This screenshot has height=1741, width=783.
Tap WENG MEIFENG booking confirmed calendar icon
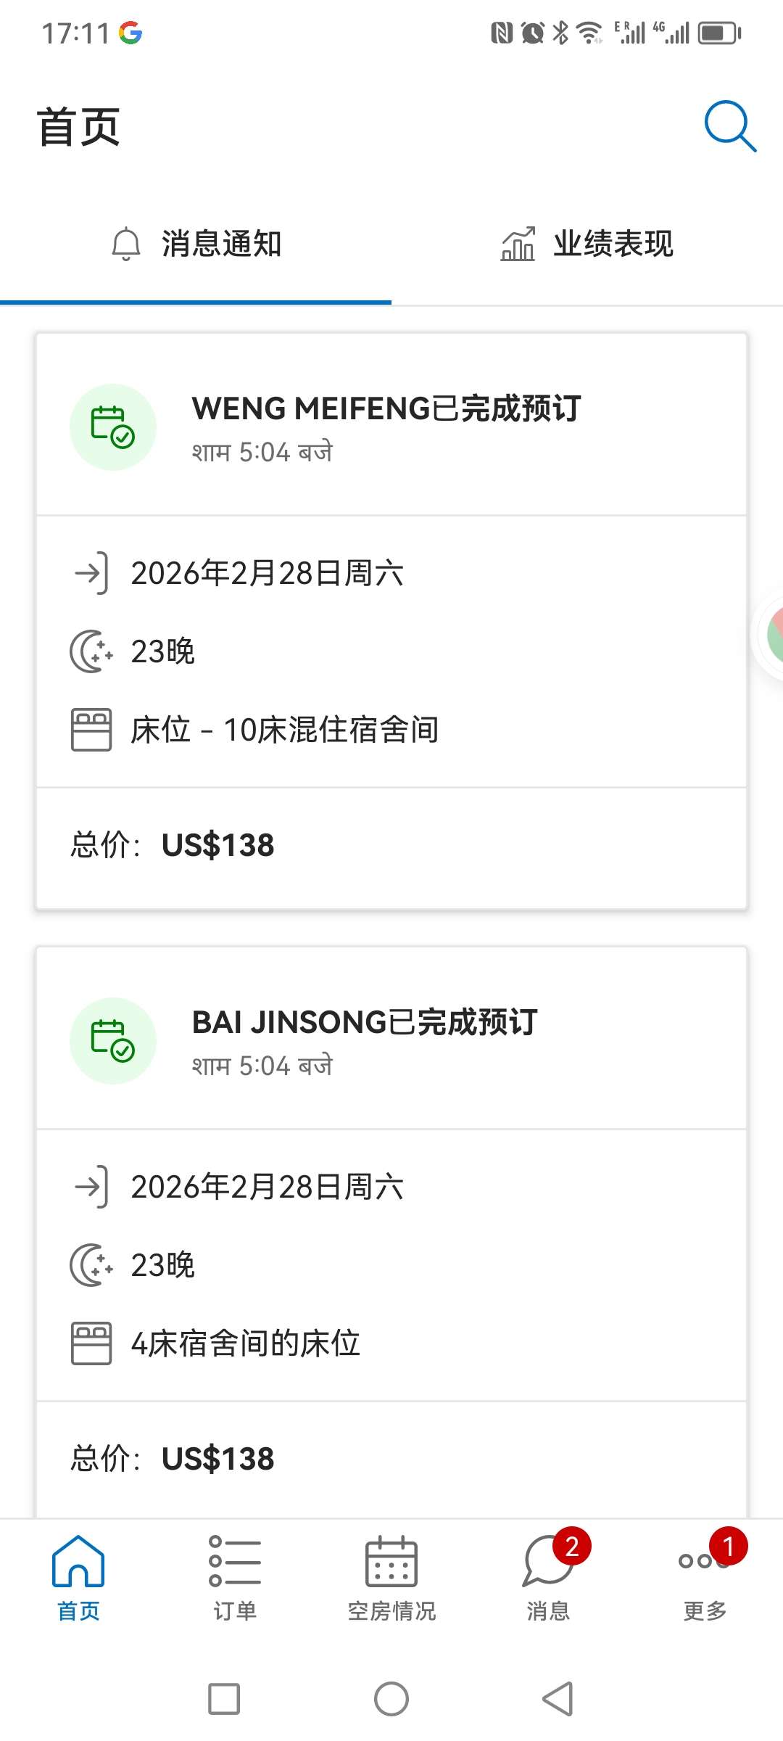pos(112,427)
